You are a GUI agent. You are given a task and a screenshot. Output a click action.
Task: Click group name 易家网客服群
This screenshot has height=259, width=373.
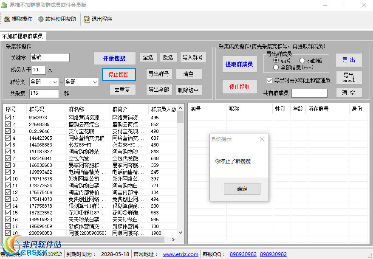[x=84, y=165]
